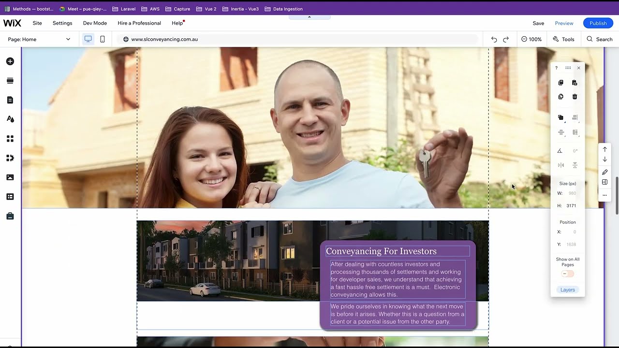Click the Delete trash icon in toolbar panel
Viewport: 619px width, 348px height.
pos(575,97)
